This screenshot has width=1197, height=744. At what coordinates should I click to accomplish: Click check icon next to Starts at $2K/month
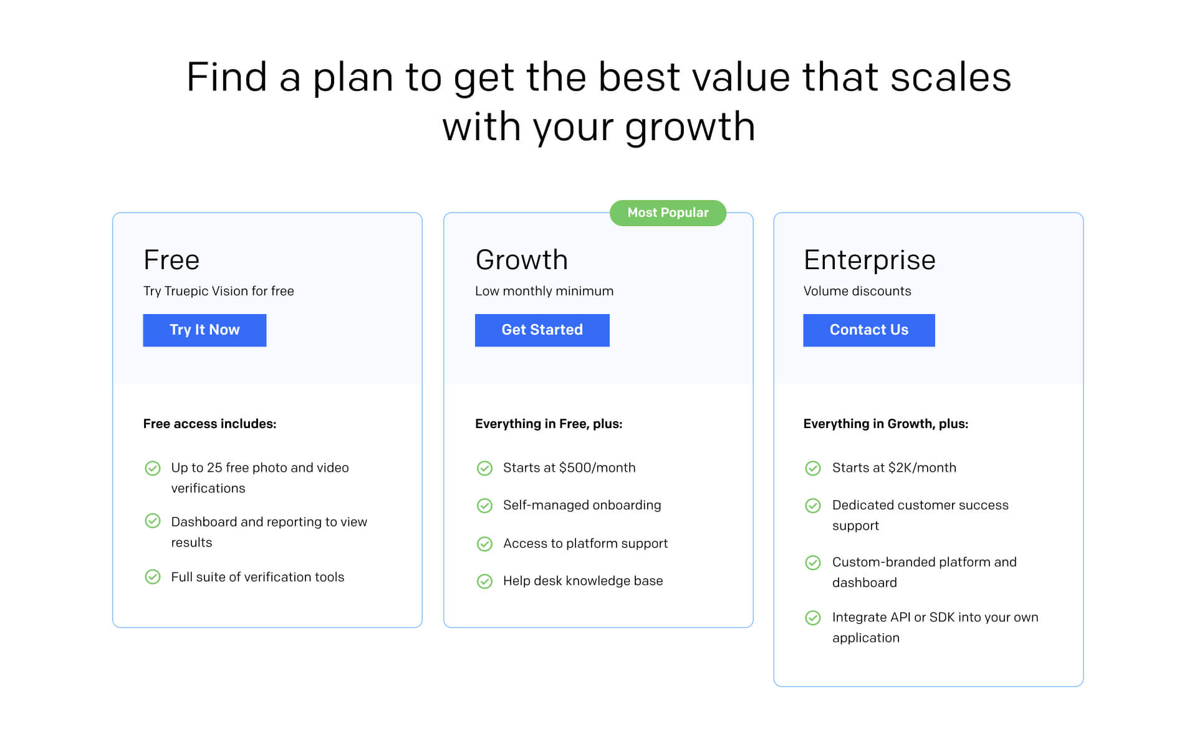click(813, 468)
